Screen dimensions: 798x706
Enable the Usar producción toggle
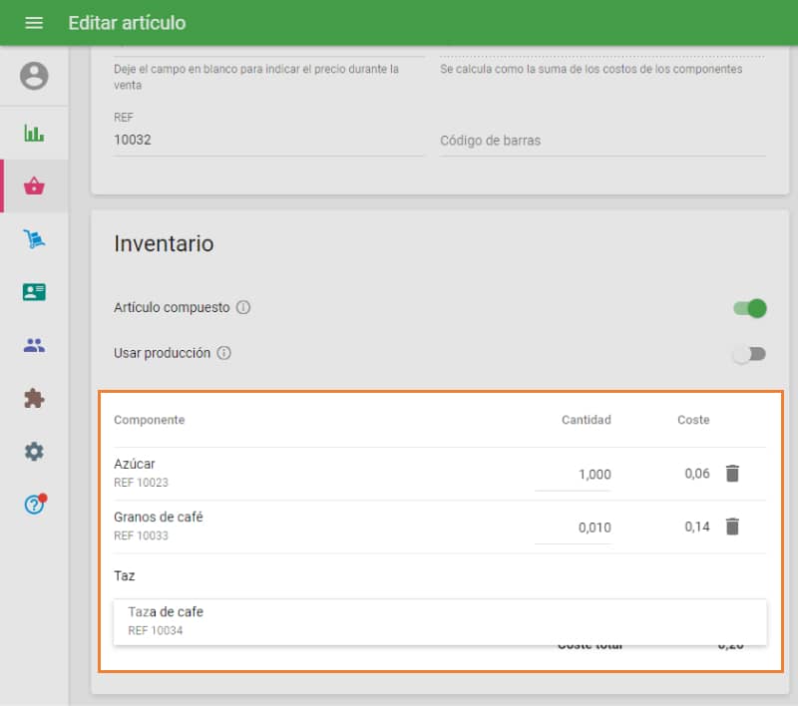(x=748, y=353)
